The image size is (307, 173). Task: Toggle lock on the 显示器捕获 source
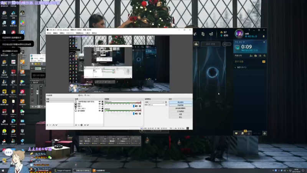pos(102,111)
